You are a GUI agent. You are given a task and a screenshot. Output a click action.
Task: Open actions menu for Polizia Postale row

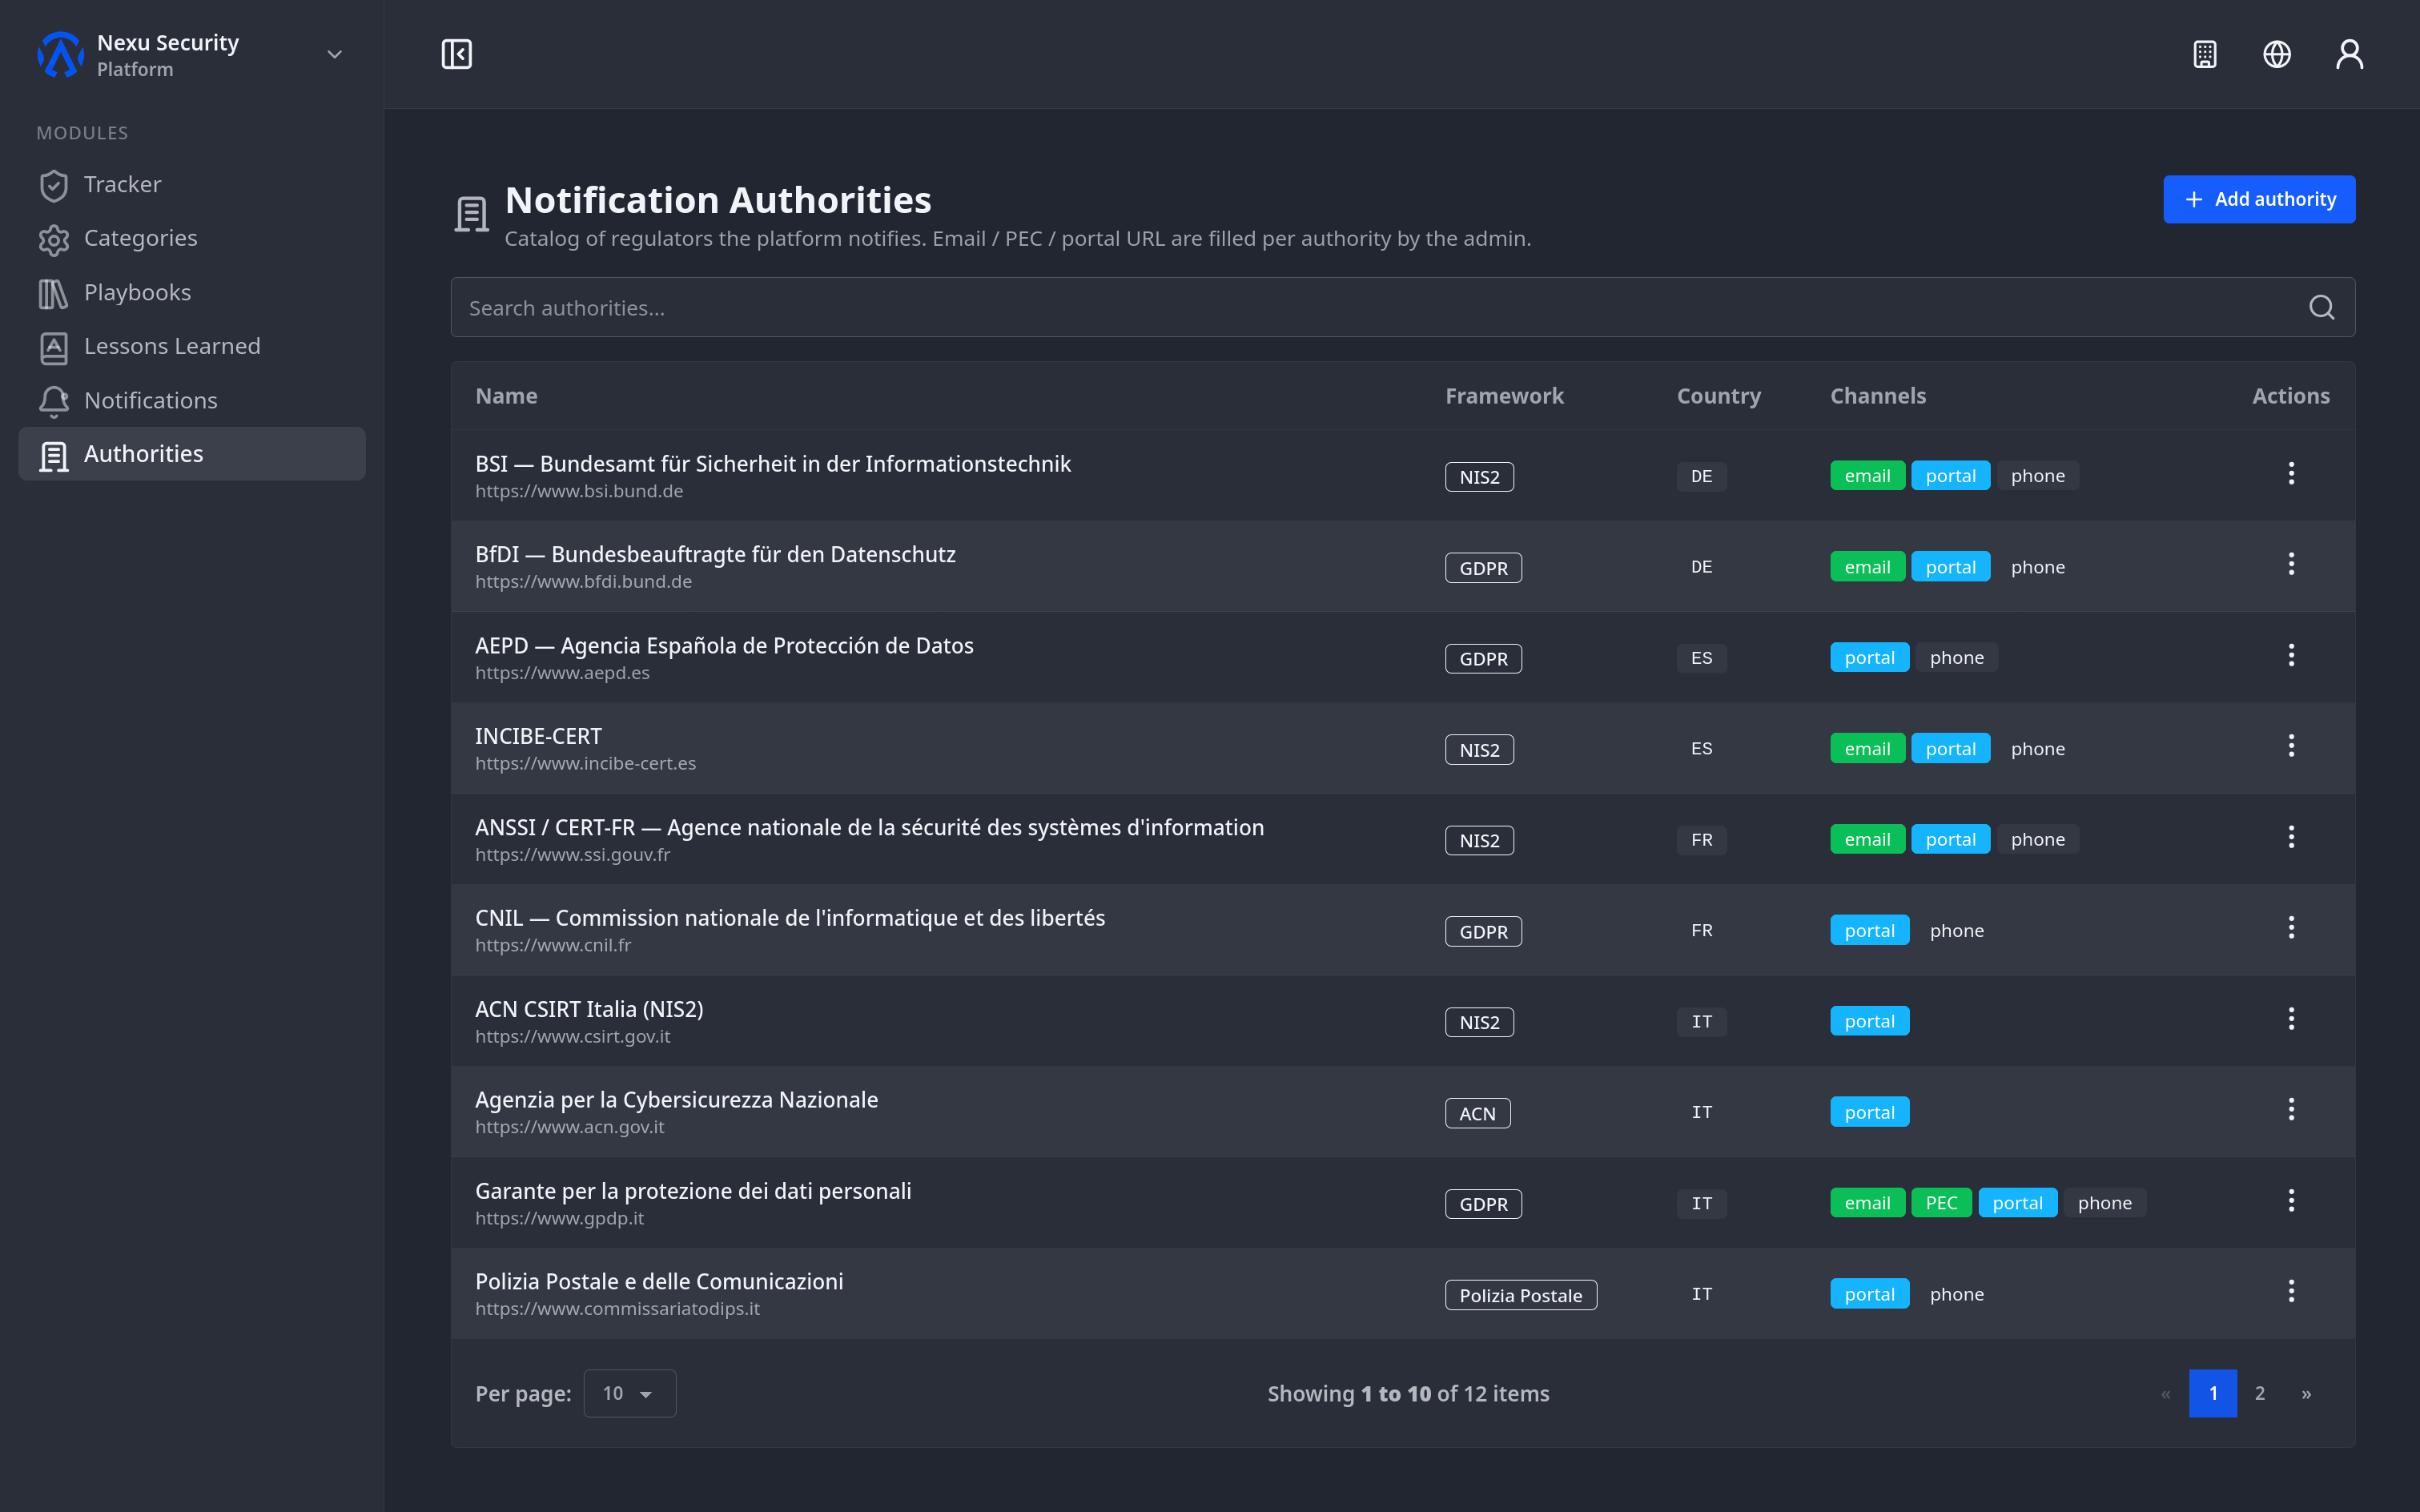[2291, 1292]
